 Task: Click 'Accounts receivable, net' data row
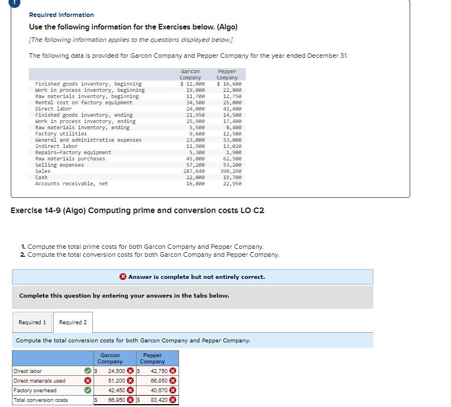(x=138, y=183)
